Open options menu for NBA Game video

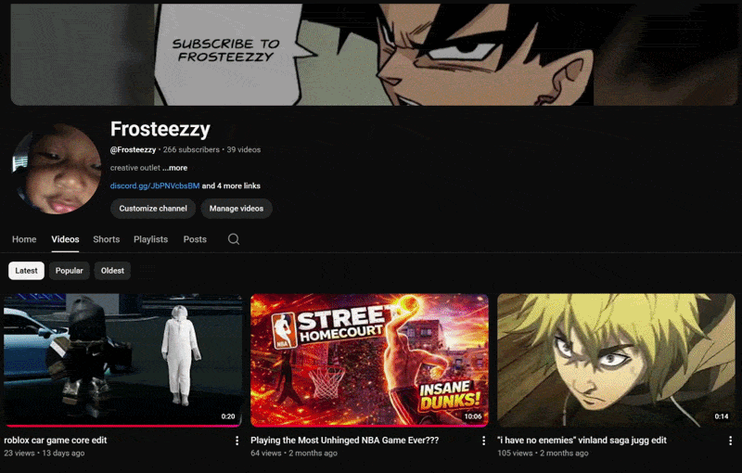tap(483, 441)
